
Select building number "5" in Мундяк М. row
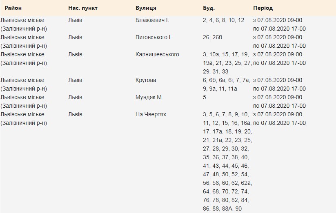205,97
